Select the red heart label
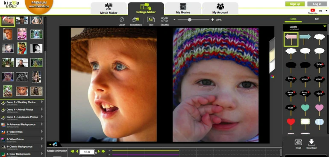Viewport: 329px width, 157px height. click(x=291, y=124)
